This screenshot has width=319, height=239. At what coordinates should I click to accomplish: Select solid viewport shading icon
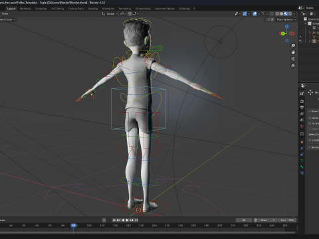(x=282, y=14)
